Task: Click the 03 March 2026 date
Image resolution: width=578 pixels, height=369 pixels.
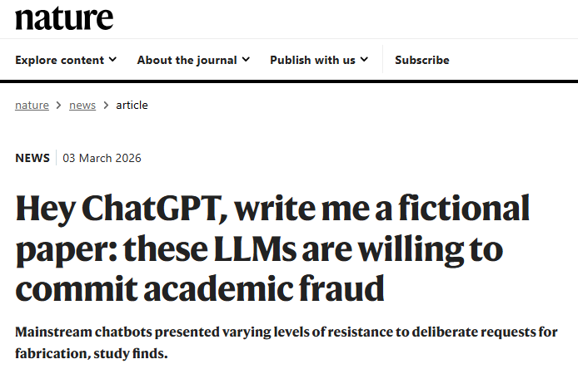Action: (102, 158)
